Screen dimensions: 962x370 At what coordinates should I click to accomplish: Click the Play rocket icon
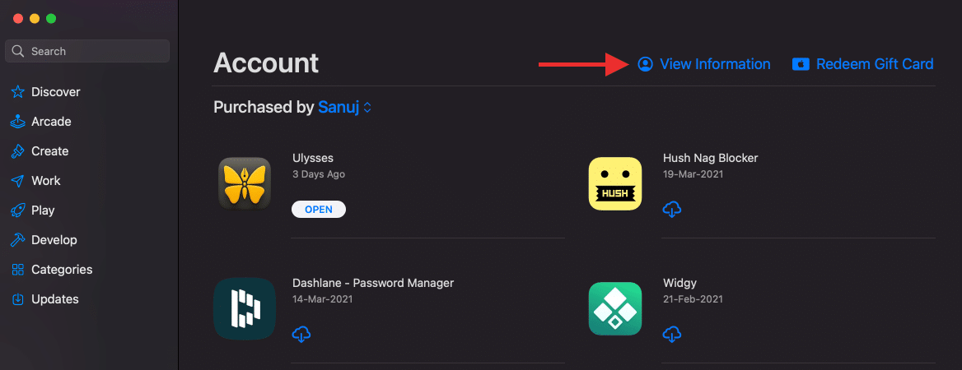18,210
